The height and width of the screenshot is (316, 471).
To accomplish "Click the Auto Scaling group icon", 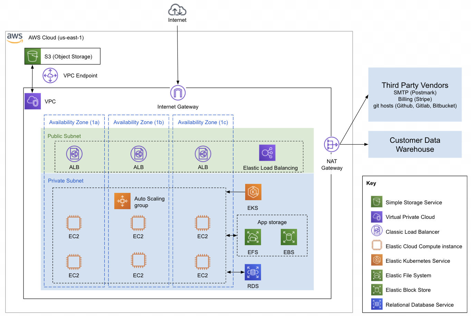I will 122,201.
